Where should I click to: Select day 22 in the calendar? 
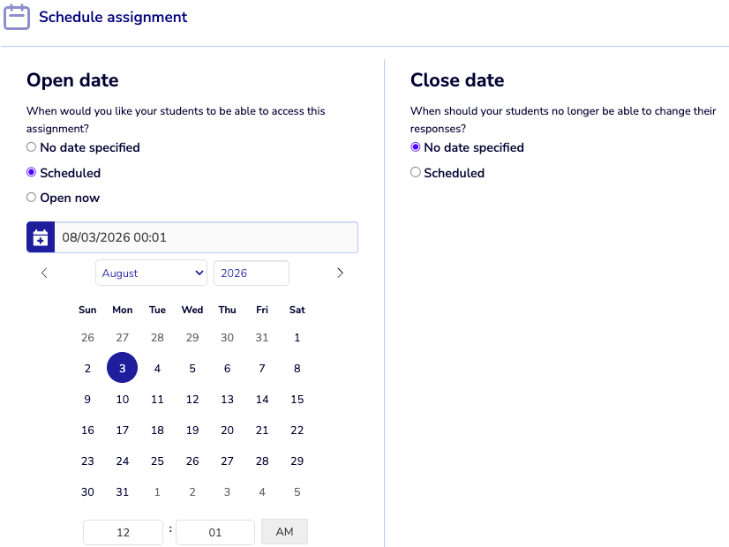click(x=297, y=431)
